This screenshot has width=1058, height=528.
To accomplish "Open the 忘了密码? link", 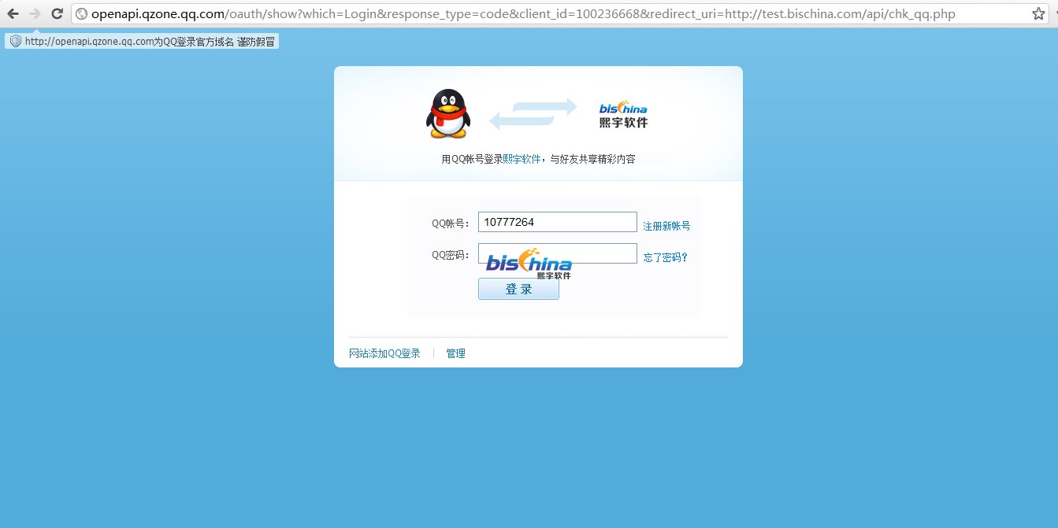I will (x=666, y=257).
